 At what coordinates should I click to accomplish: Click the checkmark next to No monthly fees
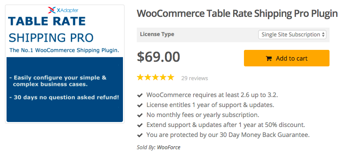click(x=140, y=115)
